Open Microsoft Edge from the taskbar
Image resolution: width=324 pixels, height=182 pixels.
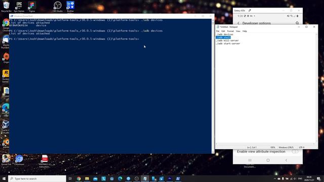(120, 178)
